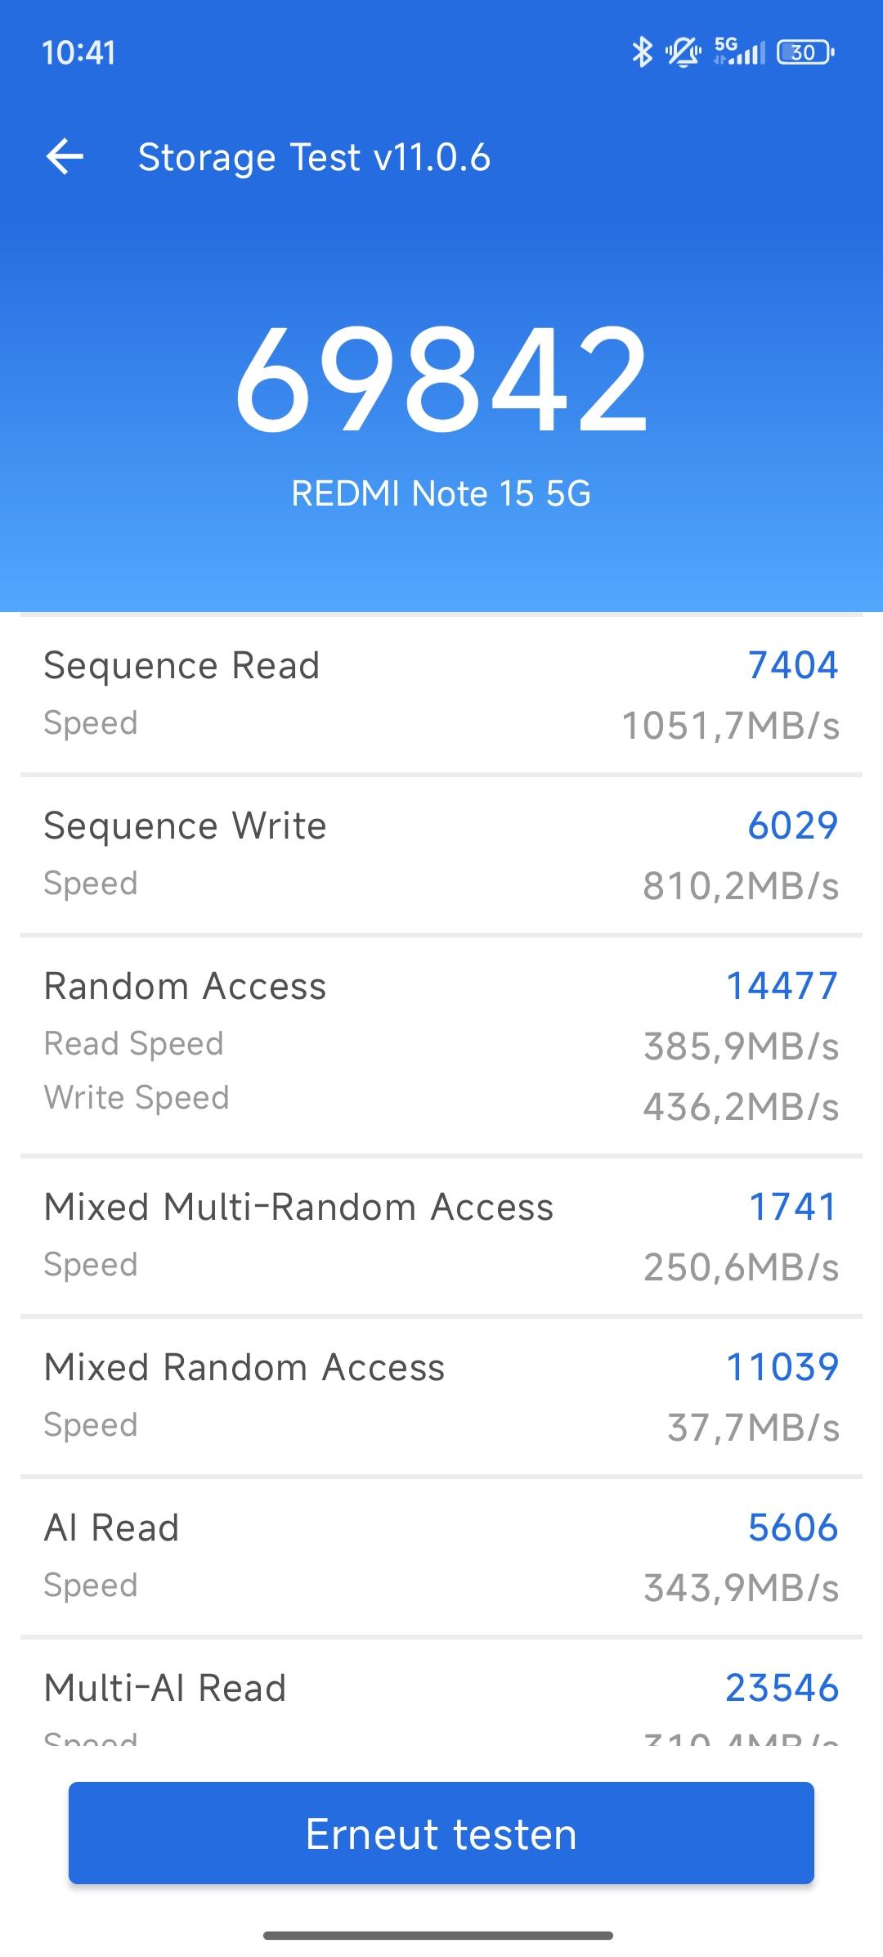Open the Mixed Random Access row
The image size is (883, 1957).
pyautogui.click(x=441, y=1396)
